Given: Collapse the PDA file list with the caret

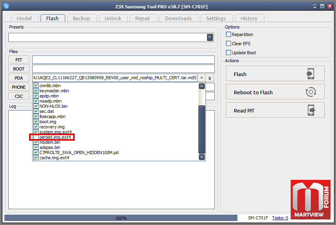Looking at the screenshot, I should click(x=202, y=78).
